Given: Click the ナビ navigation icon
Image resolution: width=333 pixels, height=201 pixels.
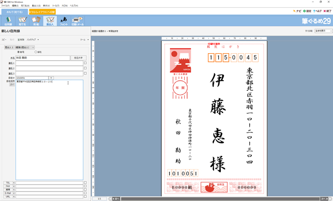Looking at the screenshot, I should 297,11.
